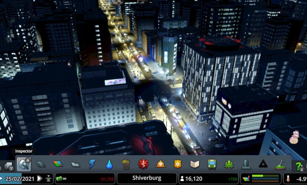The image size is (307, 185).
Task: Click the population person icon
Action: point(182,179)
